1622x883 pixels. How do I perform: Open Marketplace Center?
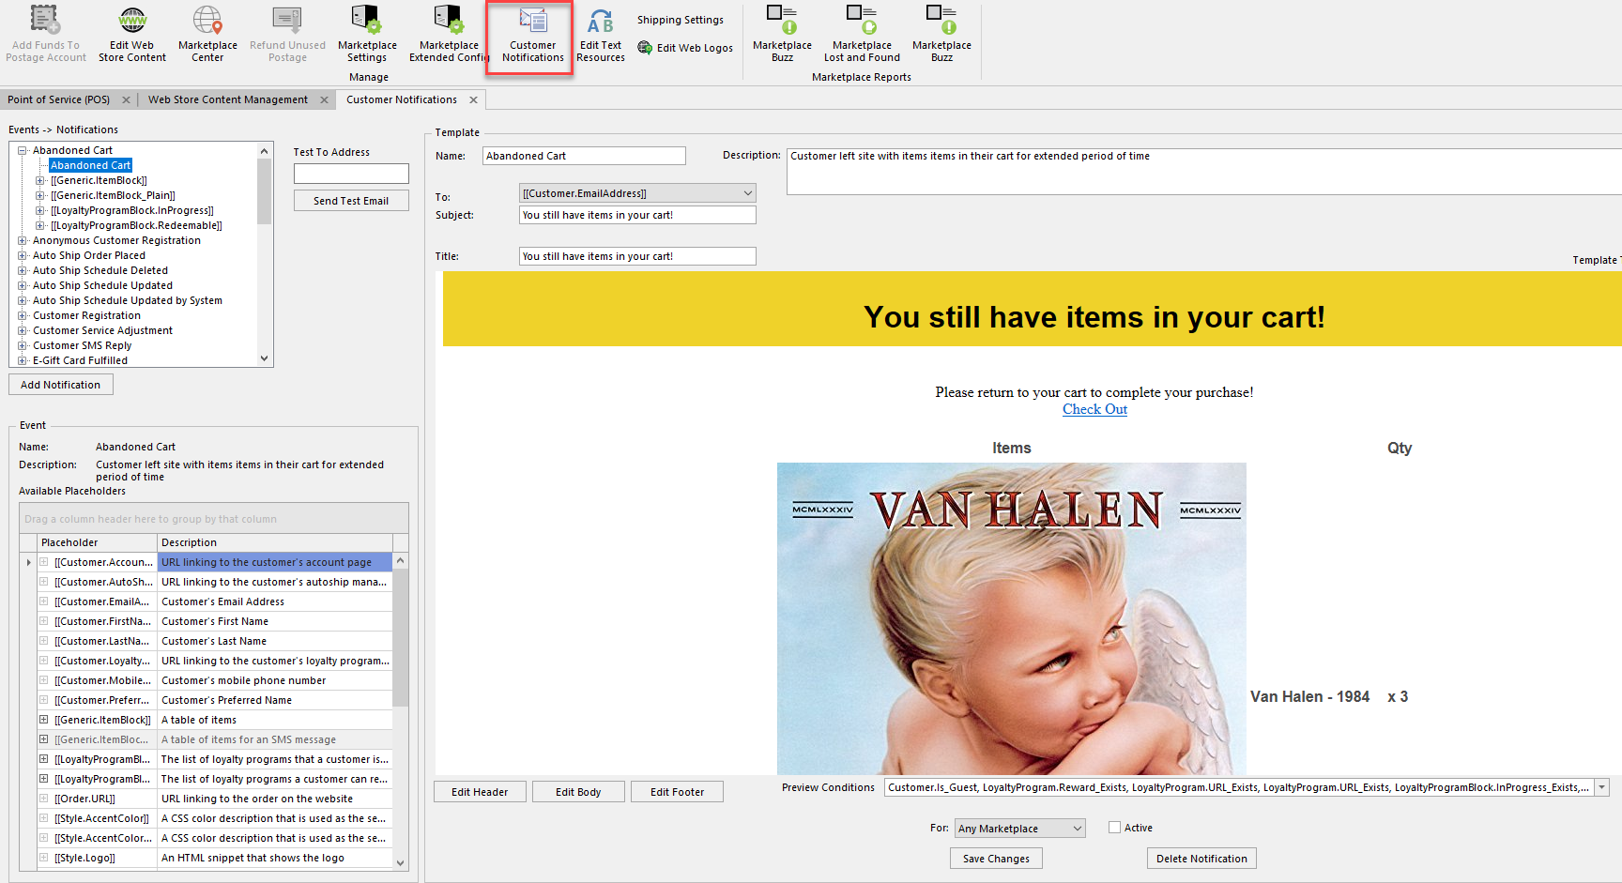click(x=207, y=34)
